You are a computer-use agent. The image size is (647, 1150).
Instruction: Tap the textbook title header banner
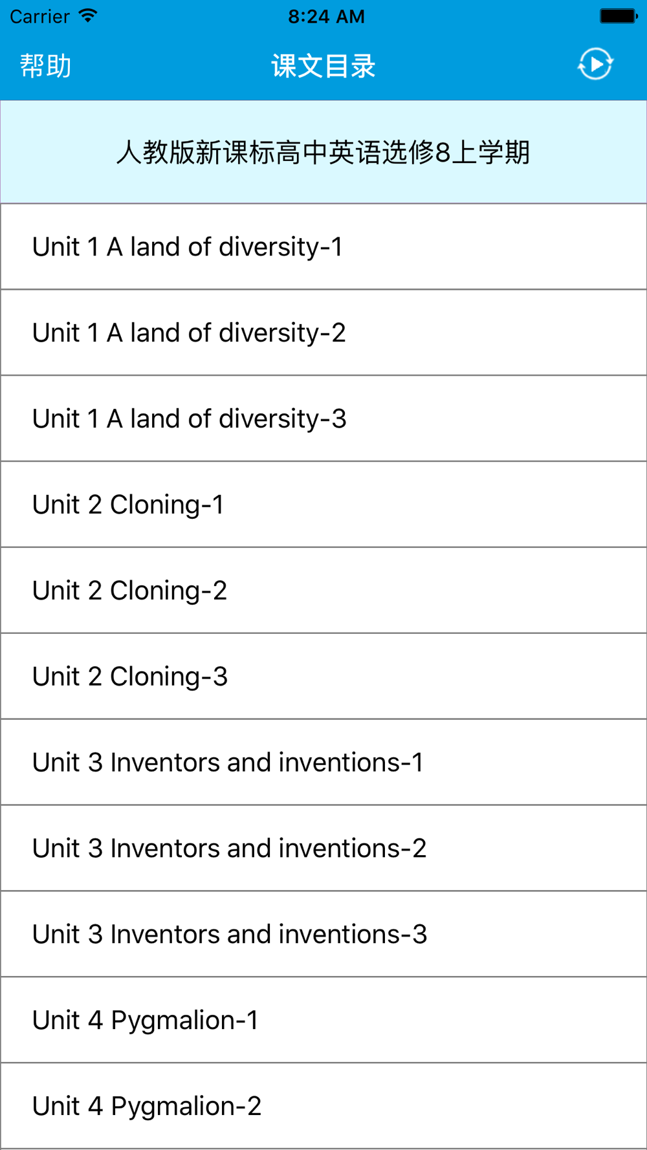323,152
